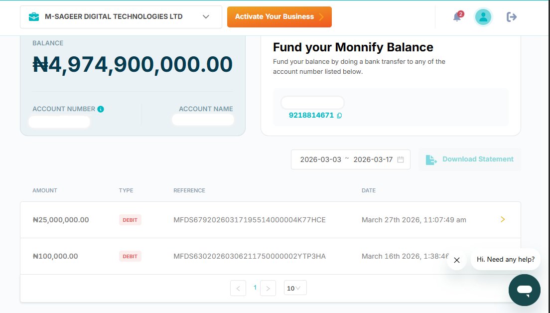
Task: Click DEBIT badge in ₦100,000.00 row
Action: (130, 257)
